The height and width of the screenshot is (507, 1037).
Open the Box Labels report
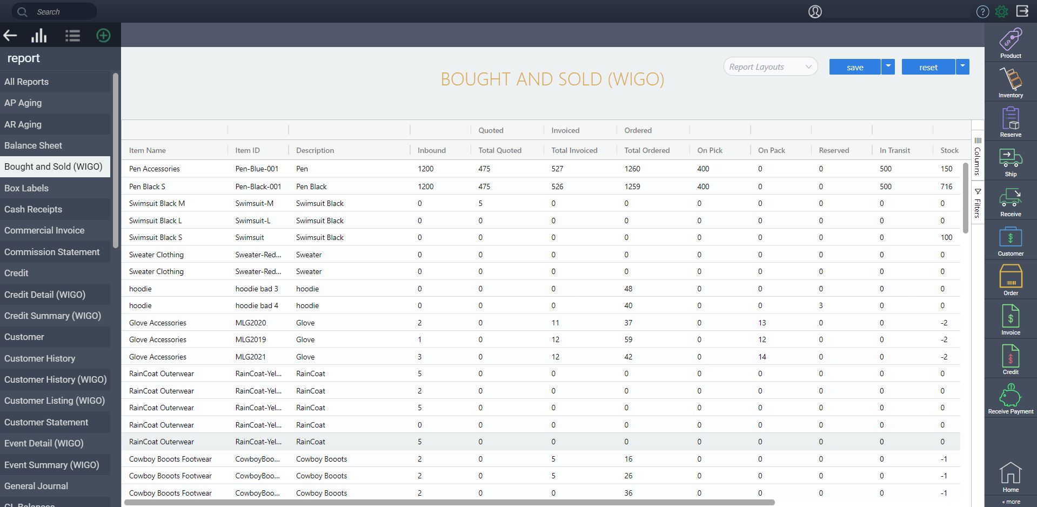[x=55, y=188]
